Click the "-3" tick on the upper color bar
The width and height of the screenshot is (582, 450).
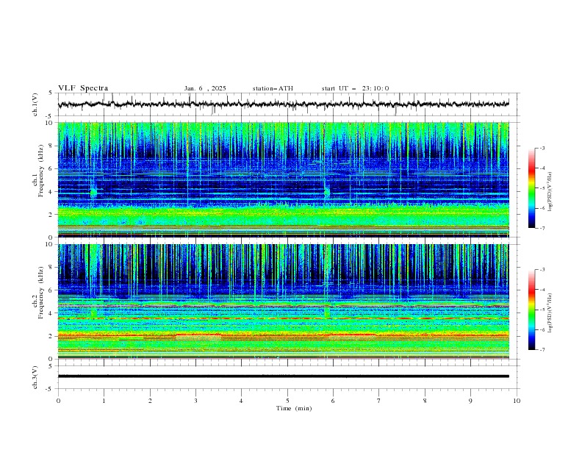pyautogui.click(x=542, y=148)
